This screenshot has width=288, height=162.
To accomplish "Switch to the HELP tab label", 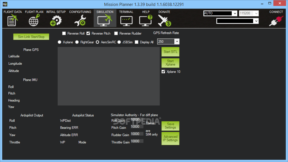I will click(146, 12).
